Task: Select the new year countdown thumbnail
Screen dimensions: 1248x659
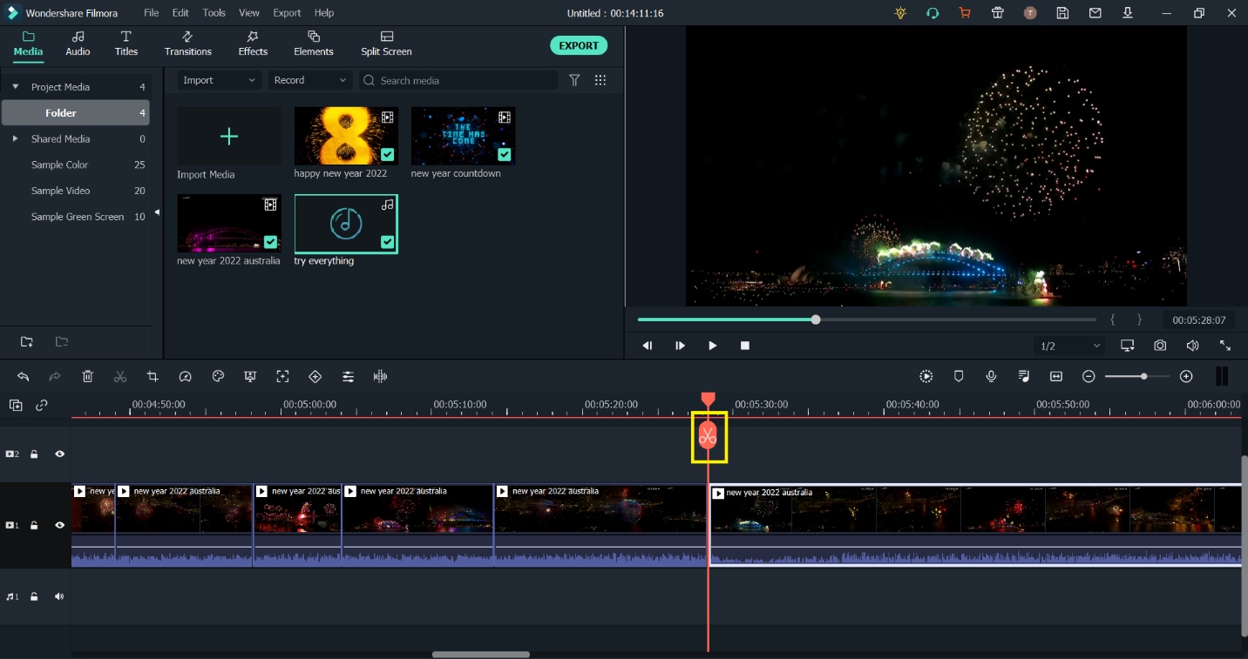Action: point(463,136)
